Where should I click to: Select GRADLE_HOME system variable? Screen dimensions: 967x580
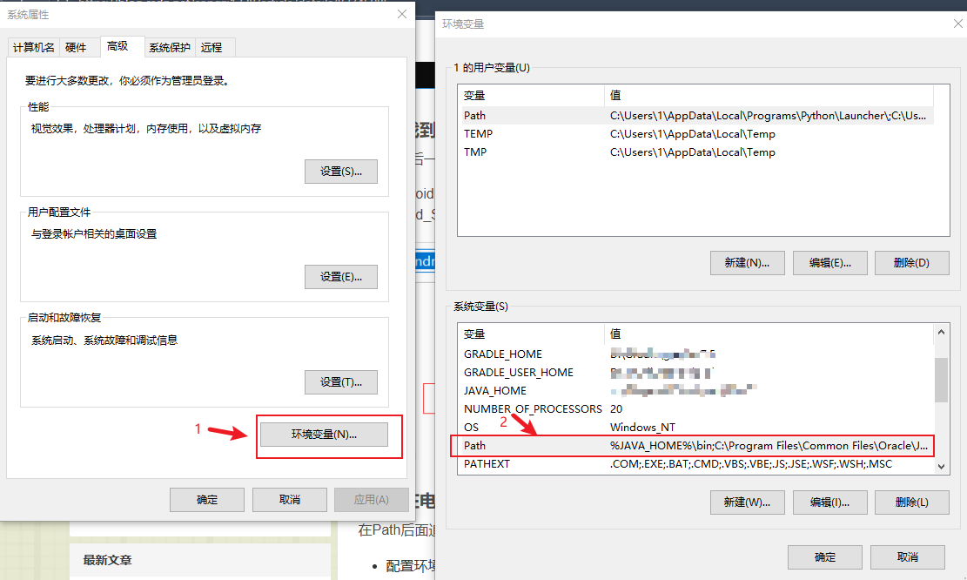pos(698,354)
